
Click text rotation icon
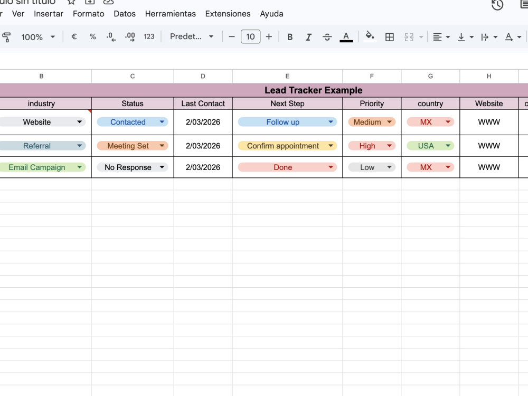coord(509,37)
